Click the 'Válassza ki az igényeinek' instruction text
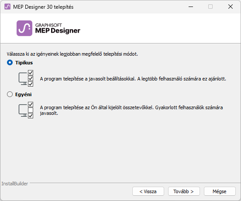The height and width of the screenshot is (201, 241). 72,54
